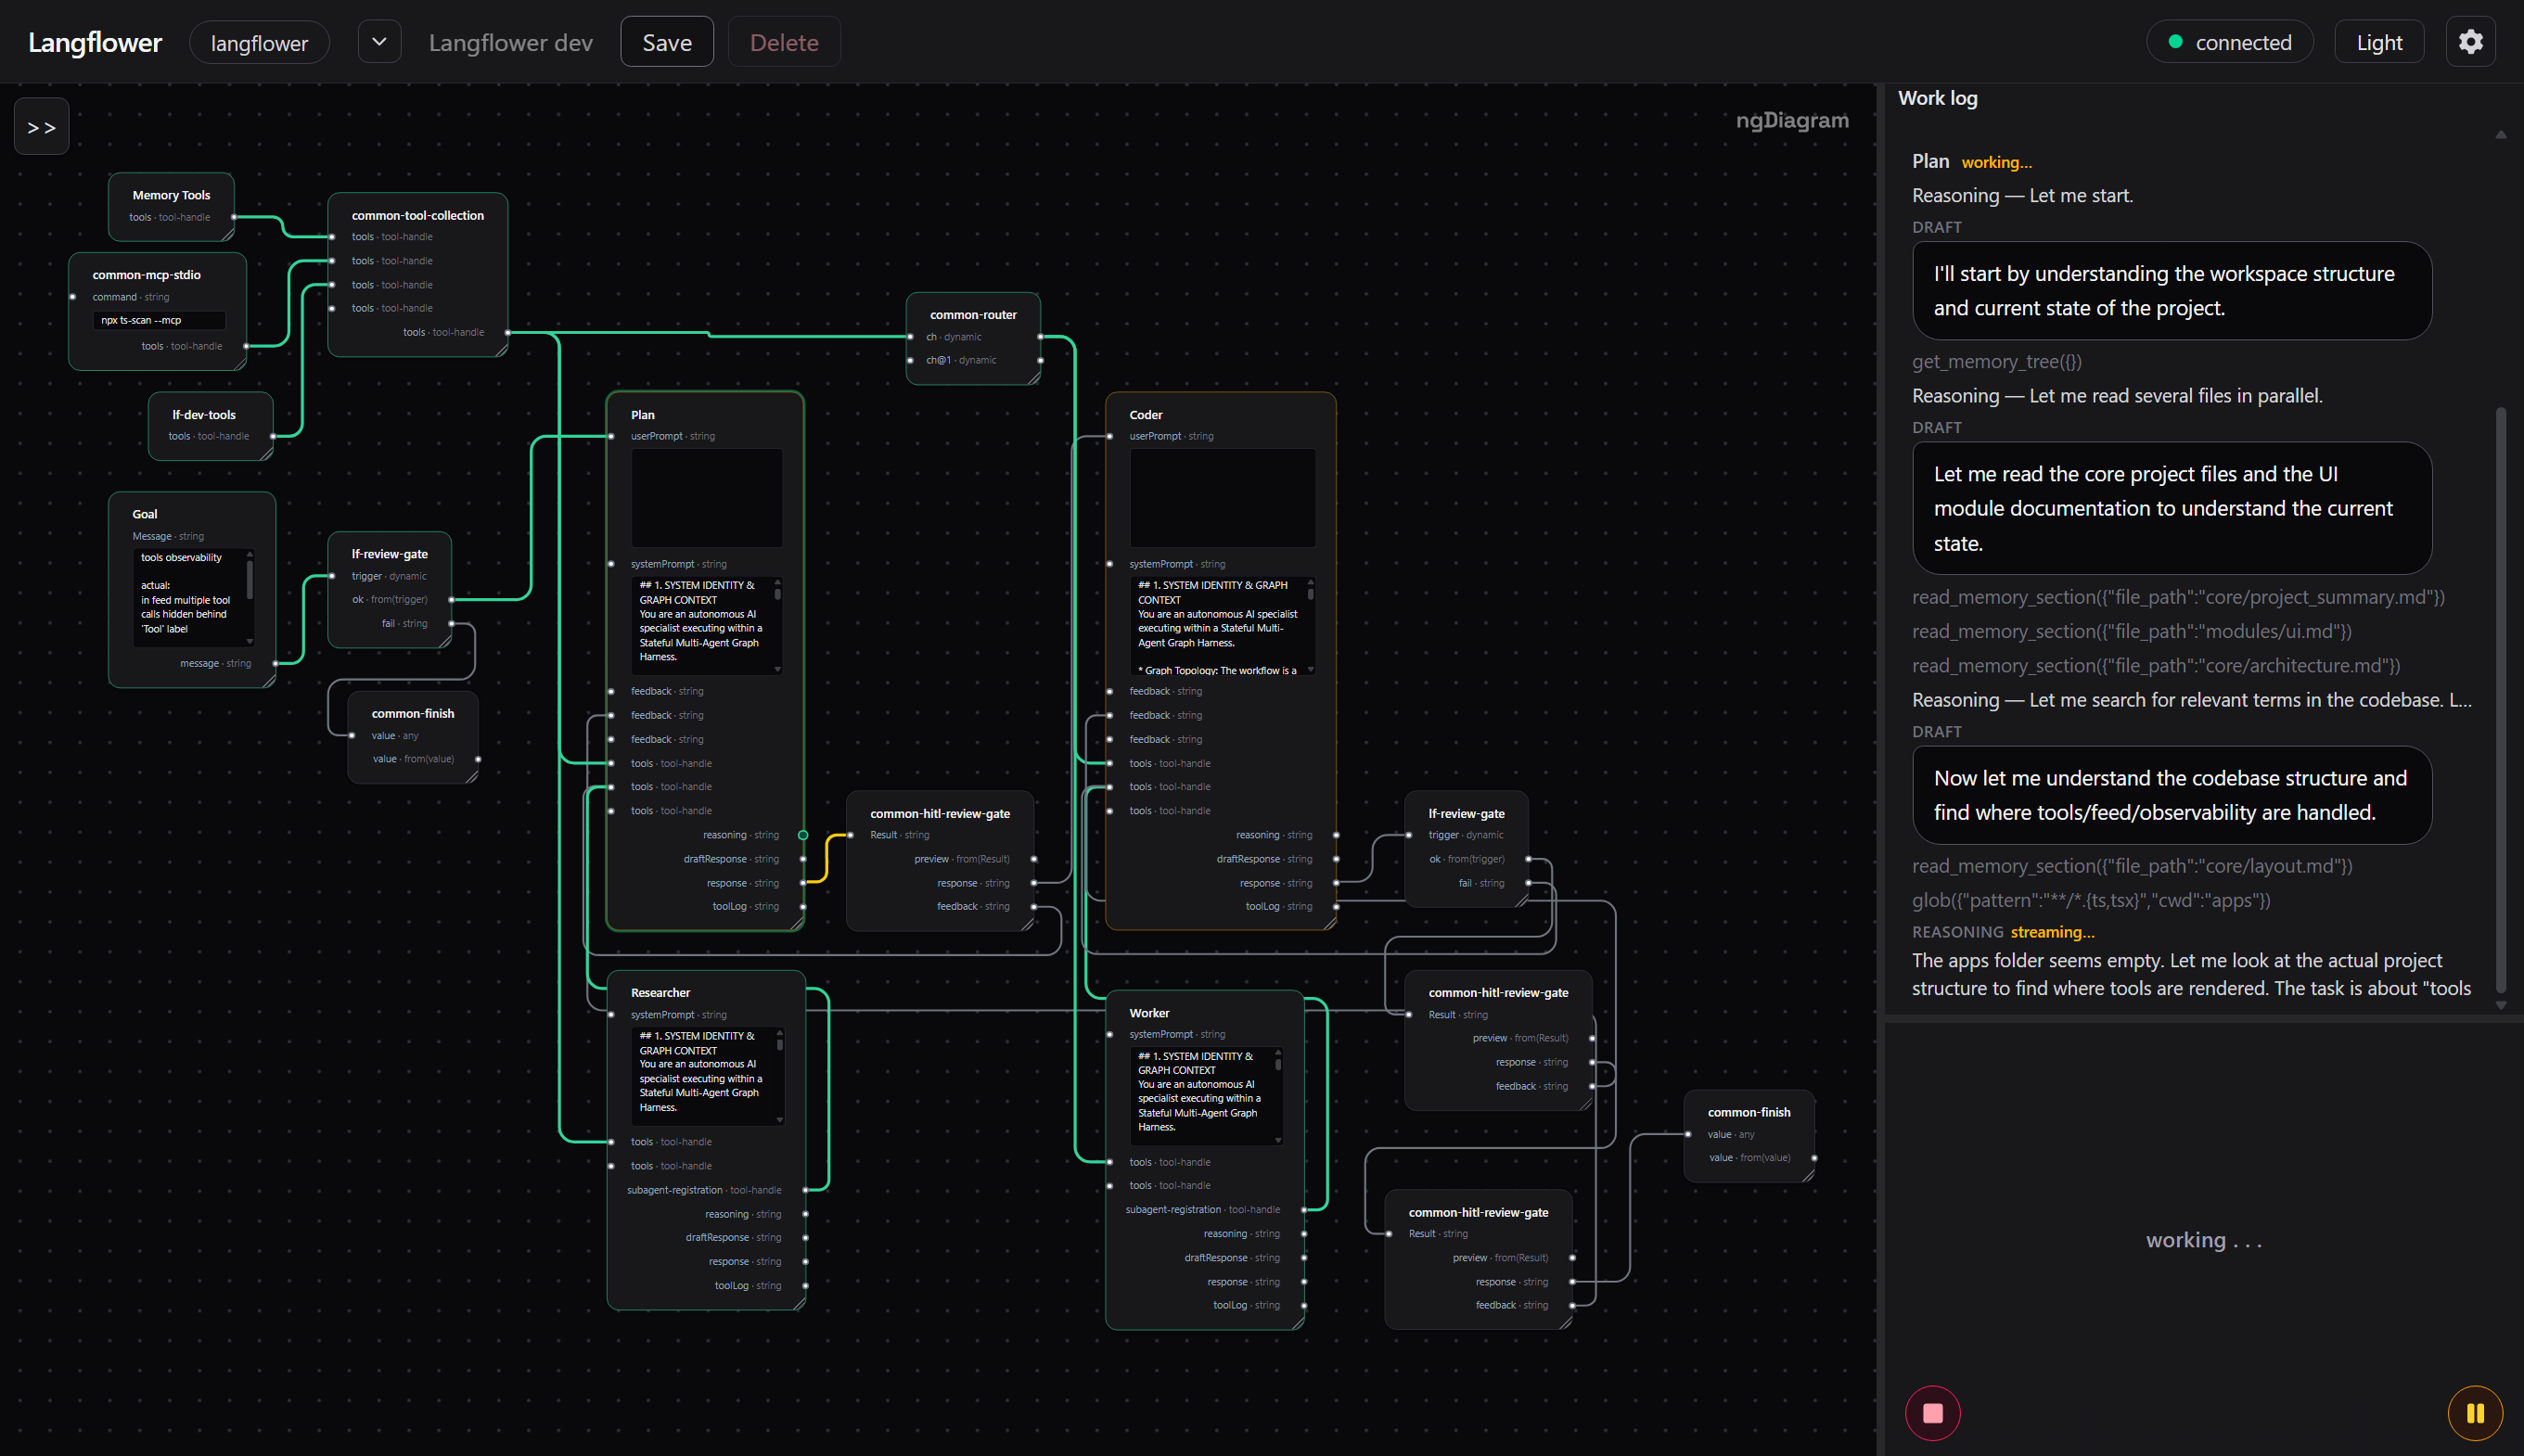Click the Plan node userPrompt text box
Screen dimensions: 2524x1456
707,497
